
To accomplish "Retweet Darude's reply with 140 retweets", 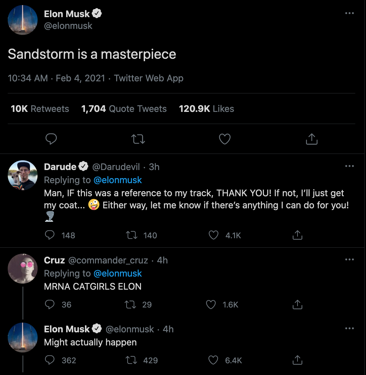I will point(131,235).
